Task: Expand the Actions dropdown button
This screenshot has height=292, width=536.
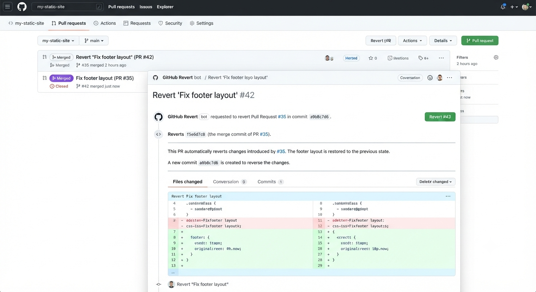Action: pyautogui.click(x=413, y=41)
